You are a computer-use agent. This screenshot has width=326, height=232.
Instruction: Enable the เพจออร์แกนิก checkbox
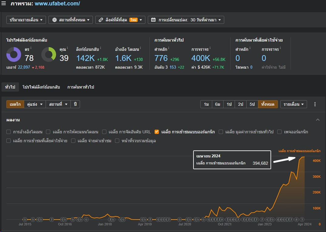point(280,132)
